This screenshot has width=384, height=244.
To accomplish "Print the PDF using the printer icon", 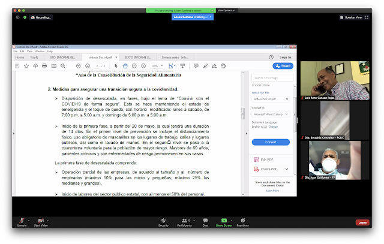I will (x=44, y=66).
